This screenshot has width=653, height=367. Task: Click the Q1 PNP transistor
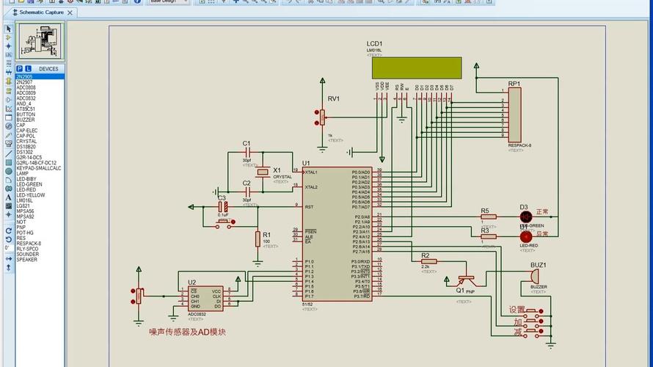coord(466,280)
